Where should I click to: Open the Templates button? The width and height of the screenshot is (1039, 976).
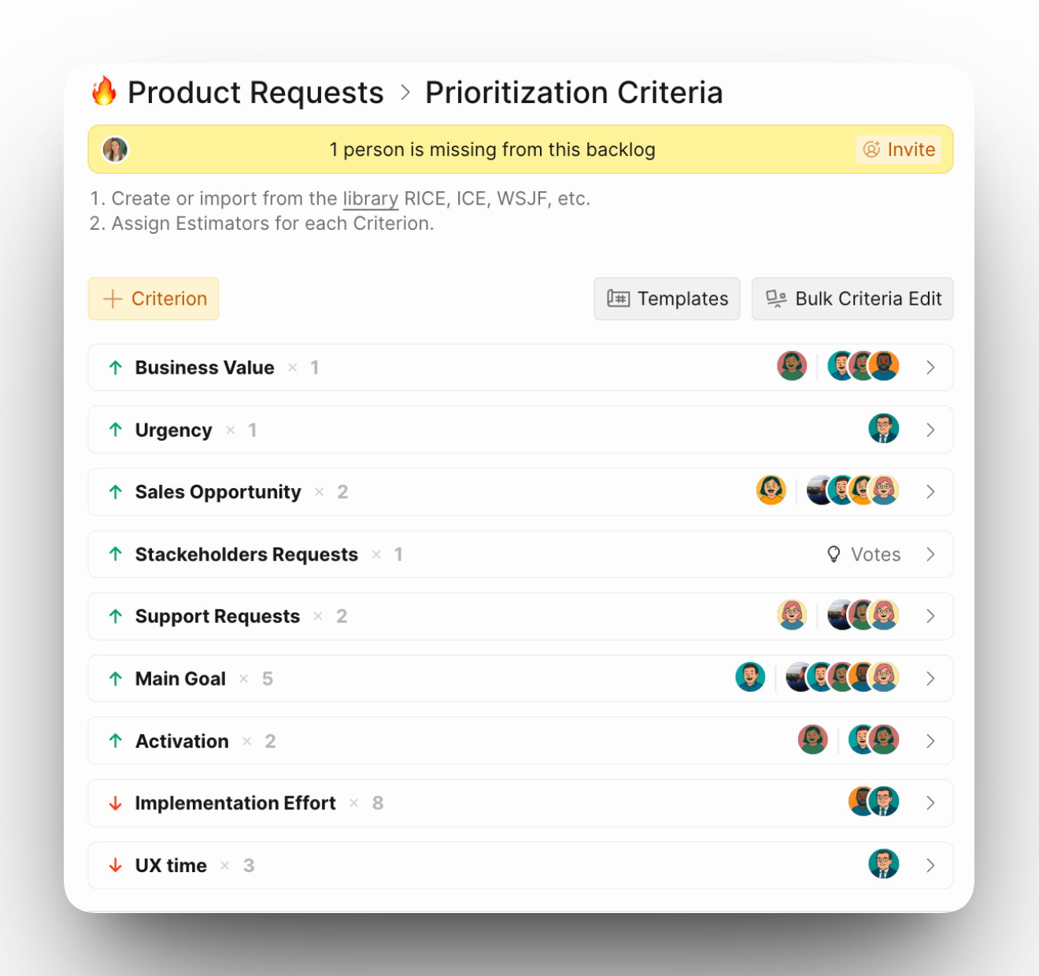click(667, 299)
